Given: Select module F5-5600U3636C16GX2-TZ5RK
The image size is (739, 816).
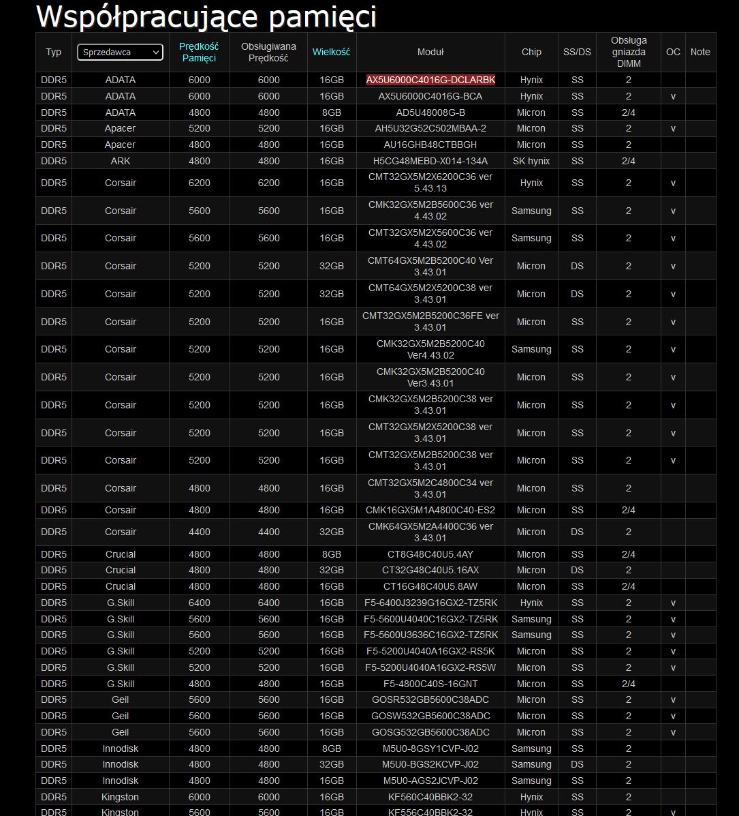Looking at the screenshot, I should point(430,635).
